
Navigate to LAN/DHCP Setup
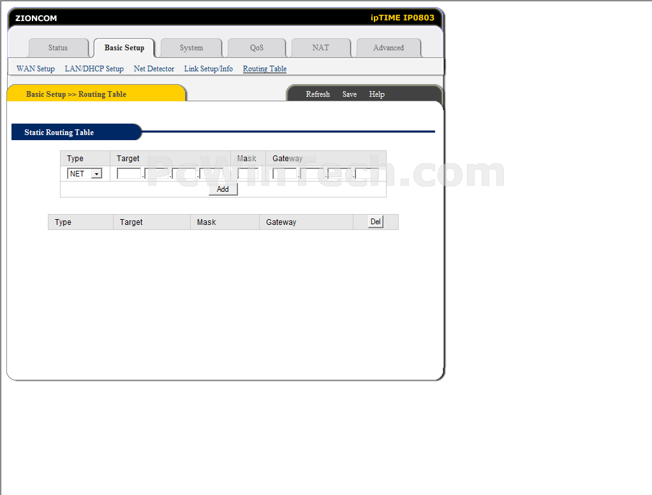94,69
